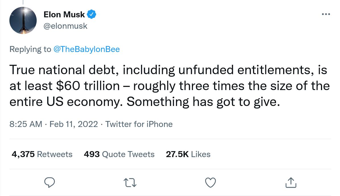Open Elon Musk's rocket profile picture
Image resolution: width=340 pixels, height=196 pixels.
pyautogui.click(x=23, y=20)
